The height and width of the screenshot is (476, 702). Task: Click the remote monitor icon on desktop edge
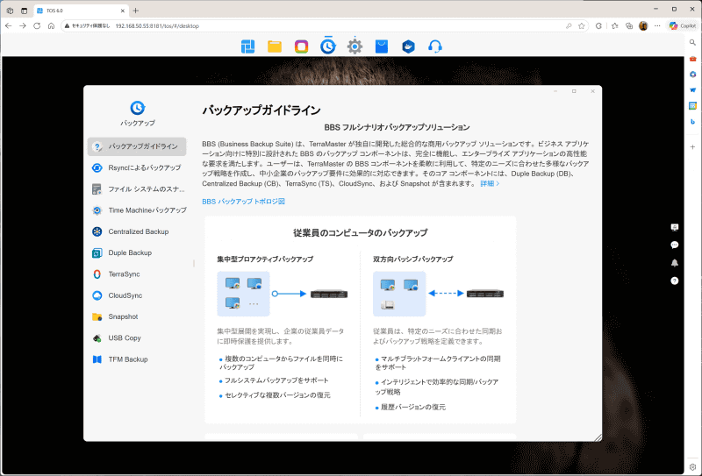pos(674,227)
